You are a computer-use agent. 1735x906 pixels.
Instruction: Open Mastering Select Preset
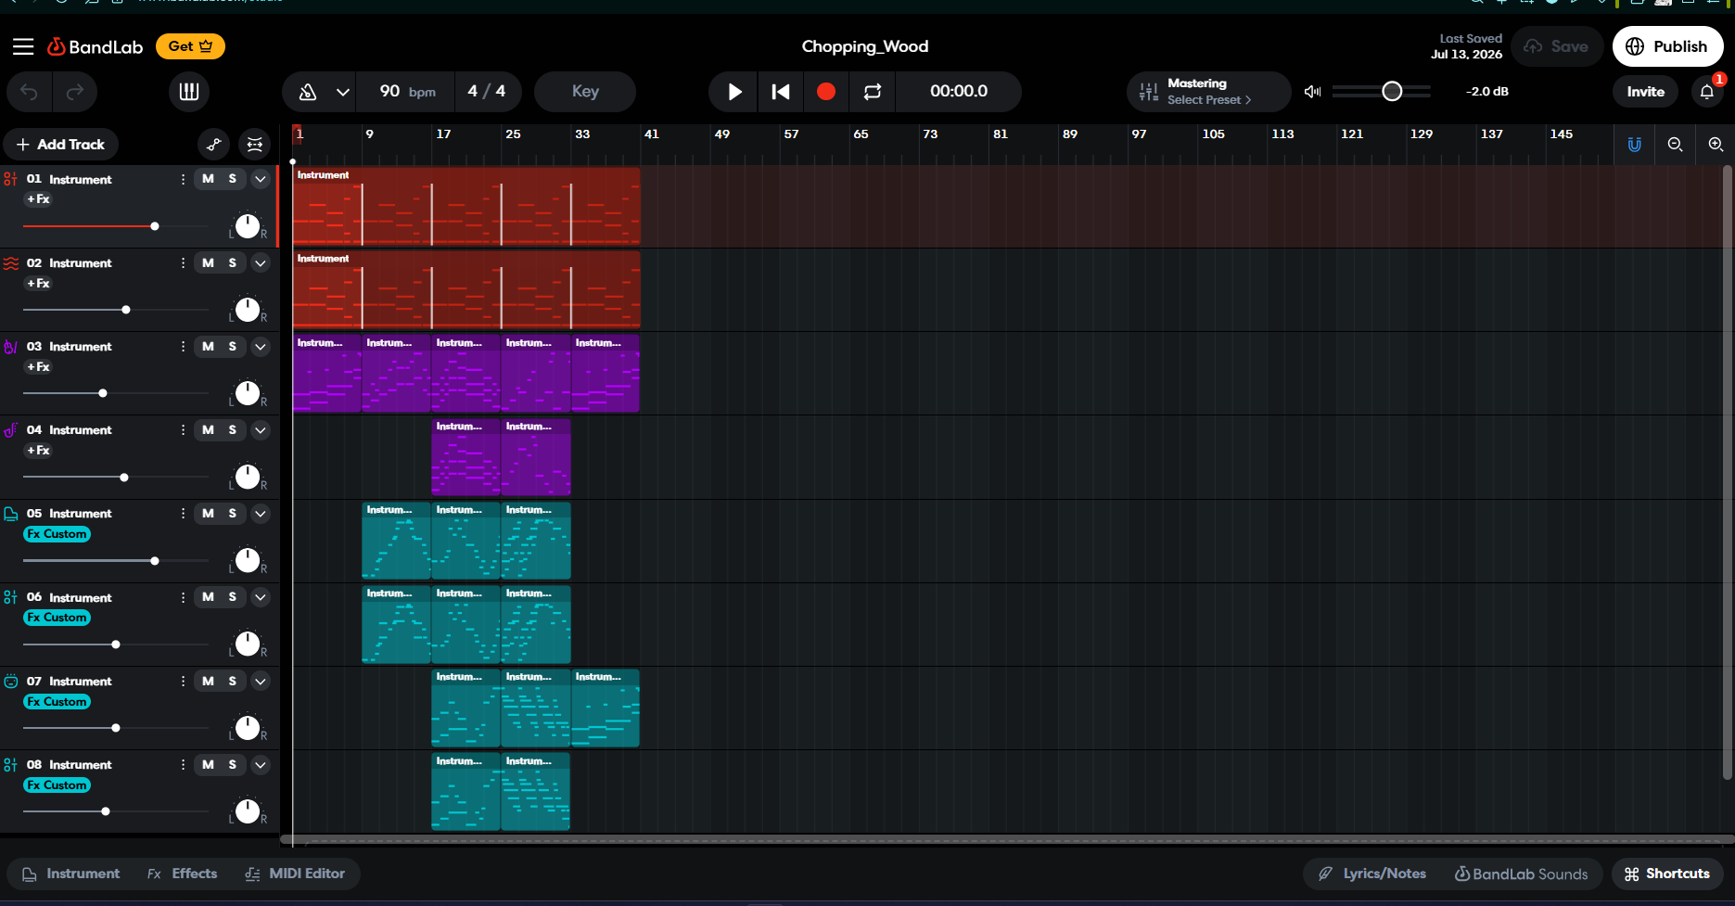click(1208, 92)
